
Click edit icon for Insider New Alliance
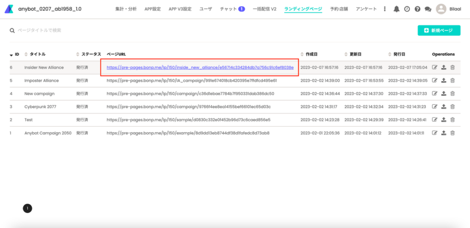pos(435,67)
